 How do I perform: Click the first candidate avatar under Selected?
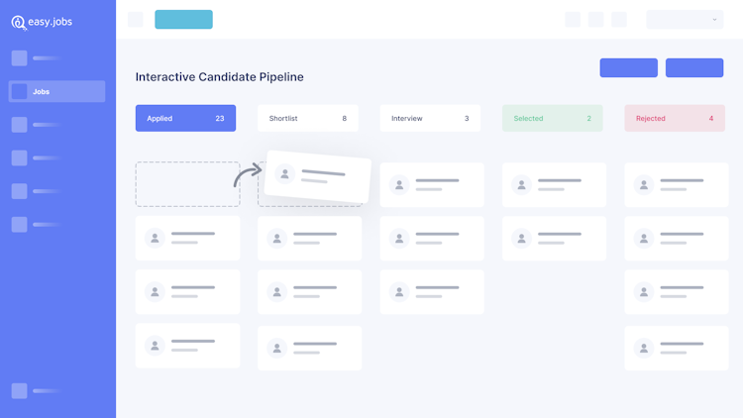[521, 185]
